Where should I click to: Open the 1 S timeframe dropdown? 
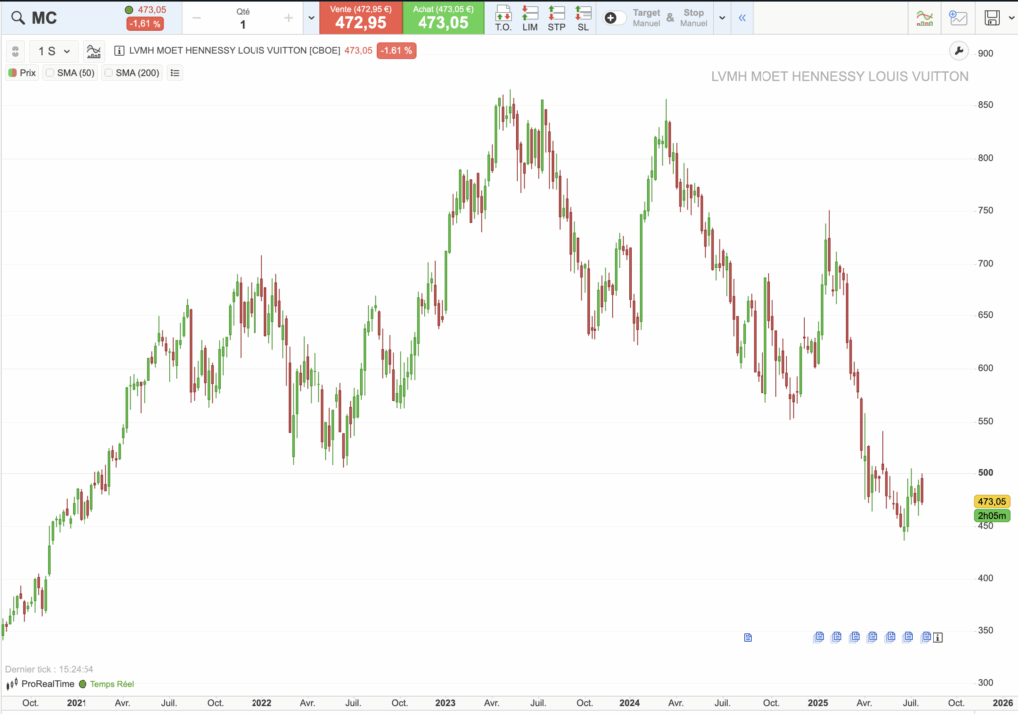click(54, 51)
